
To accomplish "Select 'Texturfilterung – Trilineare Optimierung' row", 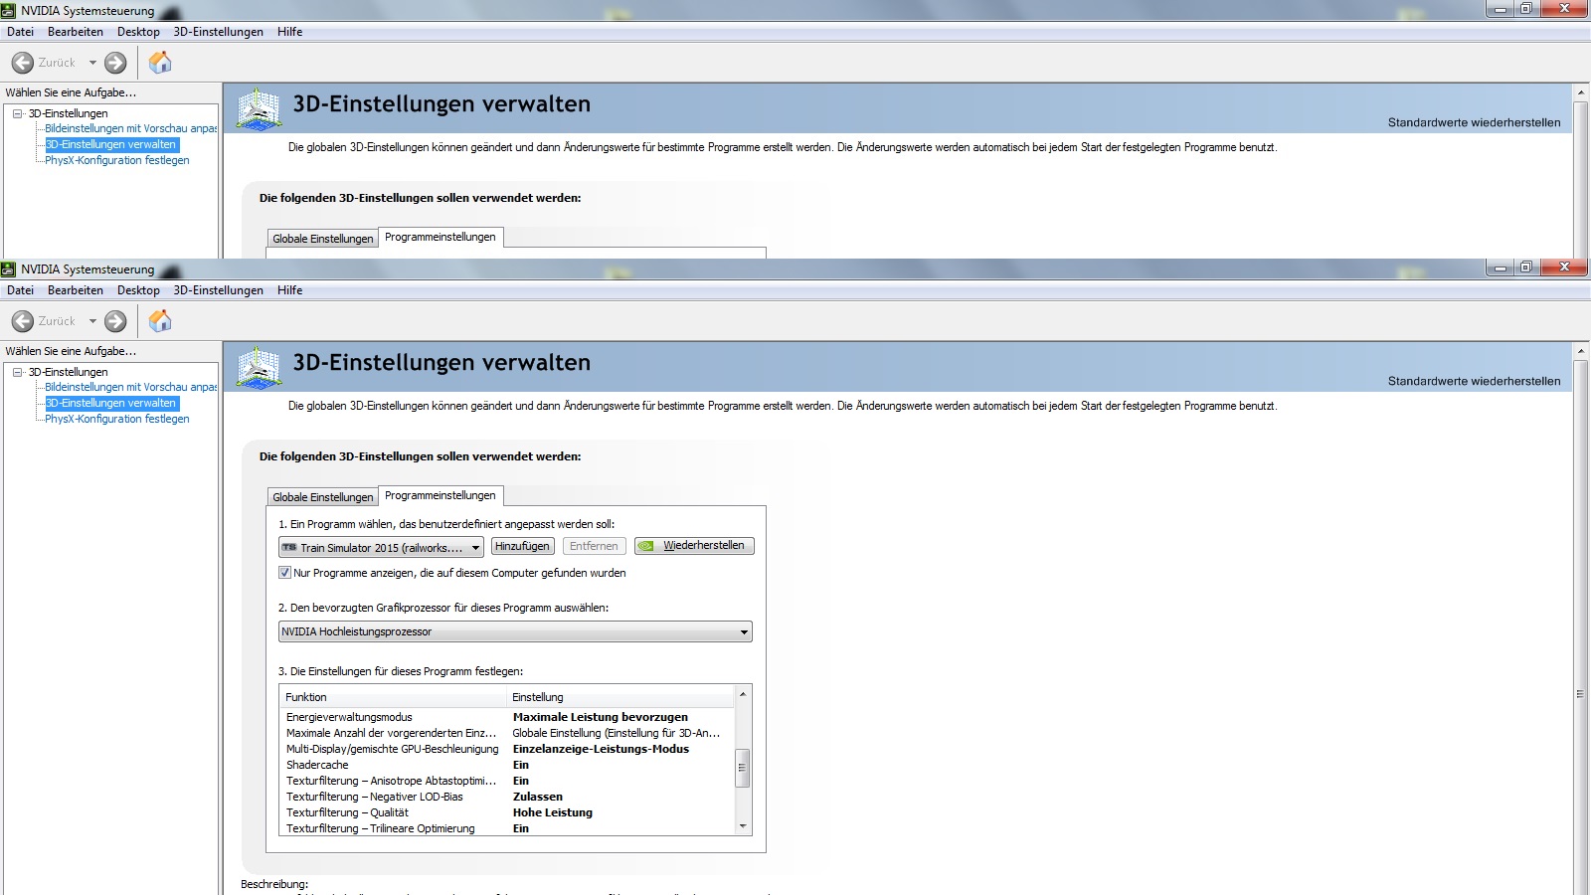I will [x=507, y=828].
